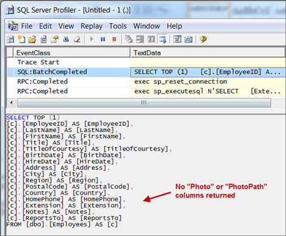Image resolution: width=286 pixels, height=236 pixels.
Task: Click the '[c].[HireDate] AS [HireDate]' line
Action: pos(62,161)
